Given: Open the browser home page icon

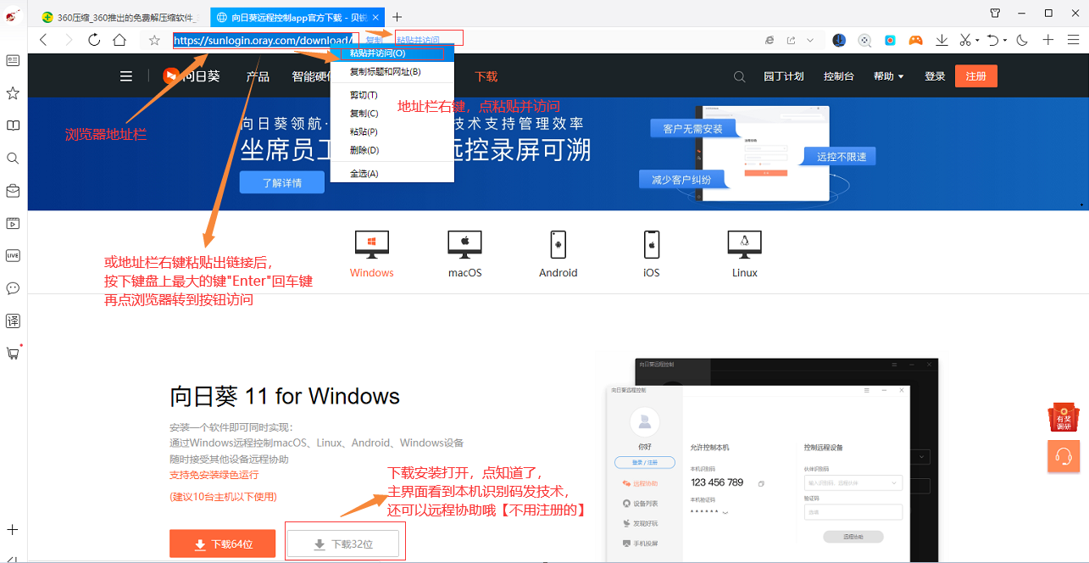Looking at the screenshot, I should [119, 40].
